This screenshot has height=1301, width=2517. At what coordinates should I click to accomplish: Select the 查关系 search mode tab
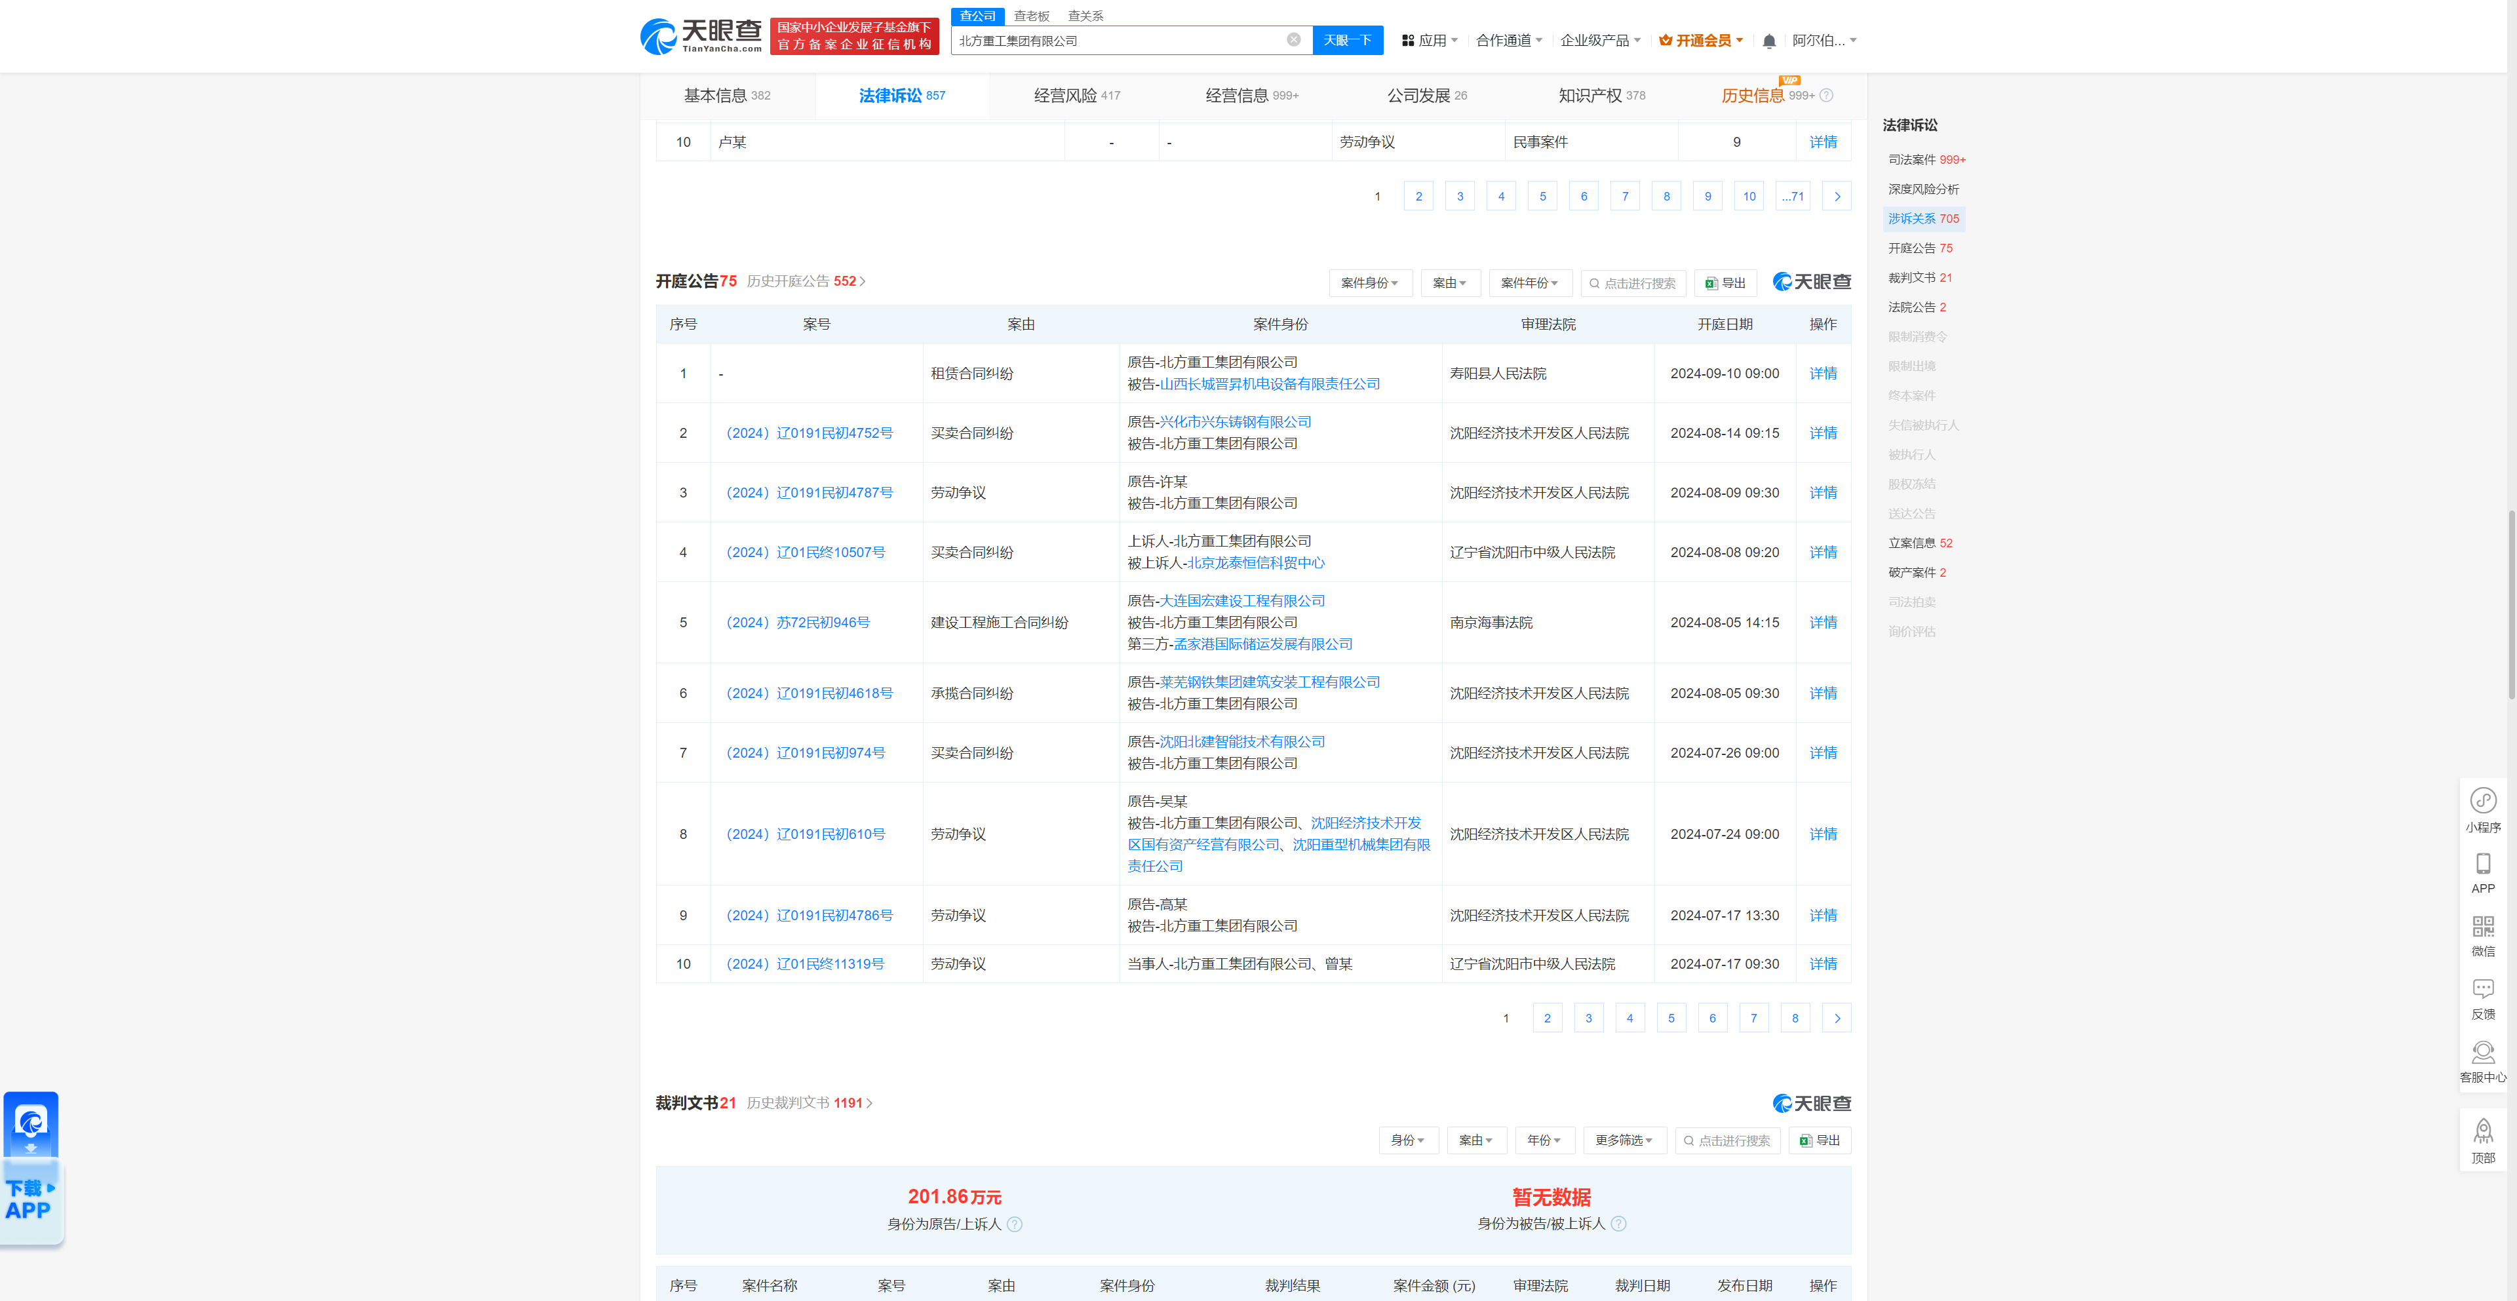1085,16
